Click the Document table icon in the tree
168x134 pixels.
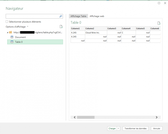pos(12,37)
